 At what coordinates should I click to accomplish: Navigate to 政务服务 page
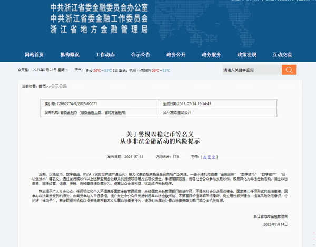pyautogui.click(x=211, y=54)
